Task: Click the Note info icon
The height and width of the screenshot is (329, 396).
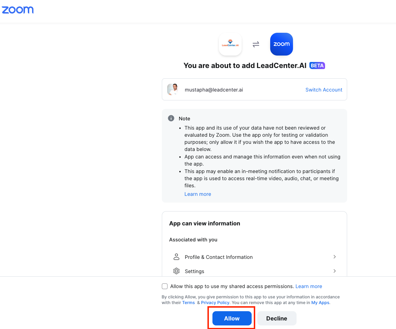Action: coord(171,118)
